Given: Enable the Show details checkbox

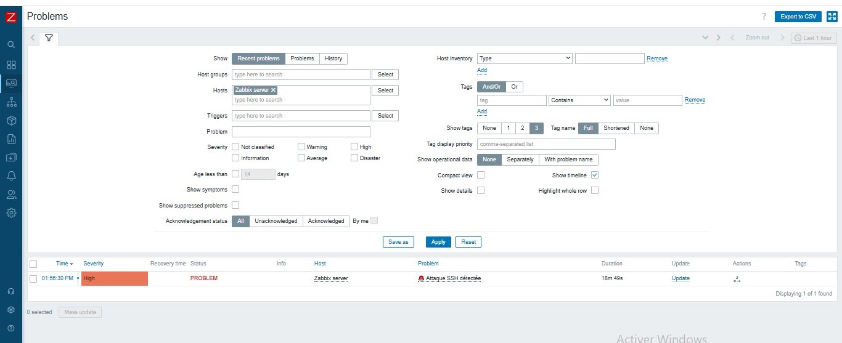Looking at the screenshot, I should [481, 190].
